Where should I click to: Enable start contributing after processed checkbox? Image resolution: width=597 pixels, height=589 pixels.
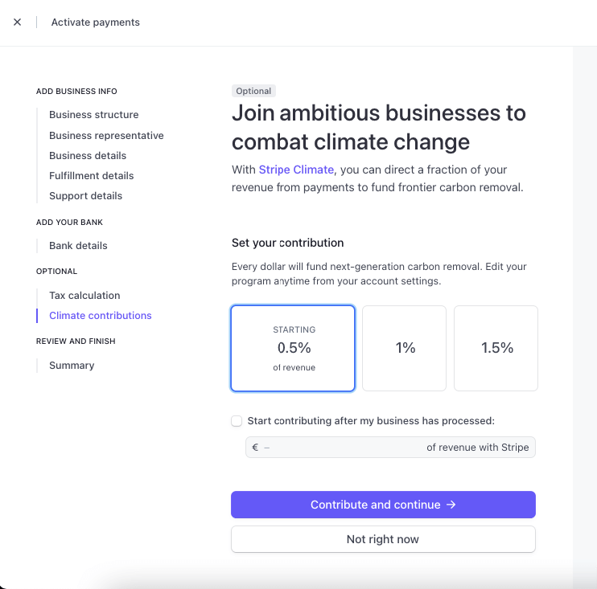point(237,421)
